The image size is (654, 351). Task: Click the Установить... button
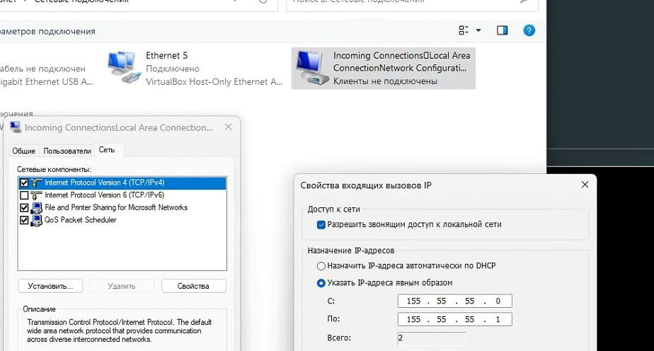[x=50, y=286]
